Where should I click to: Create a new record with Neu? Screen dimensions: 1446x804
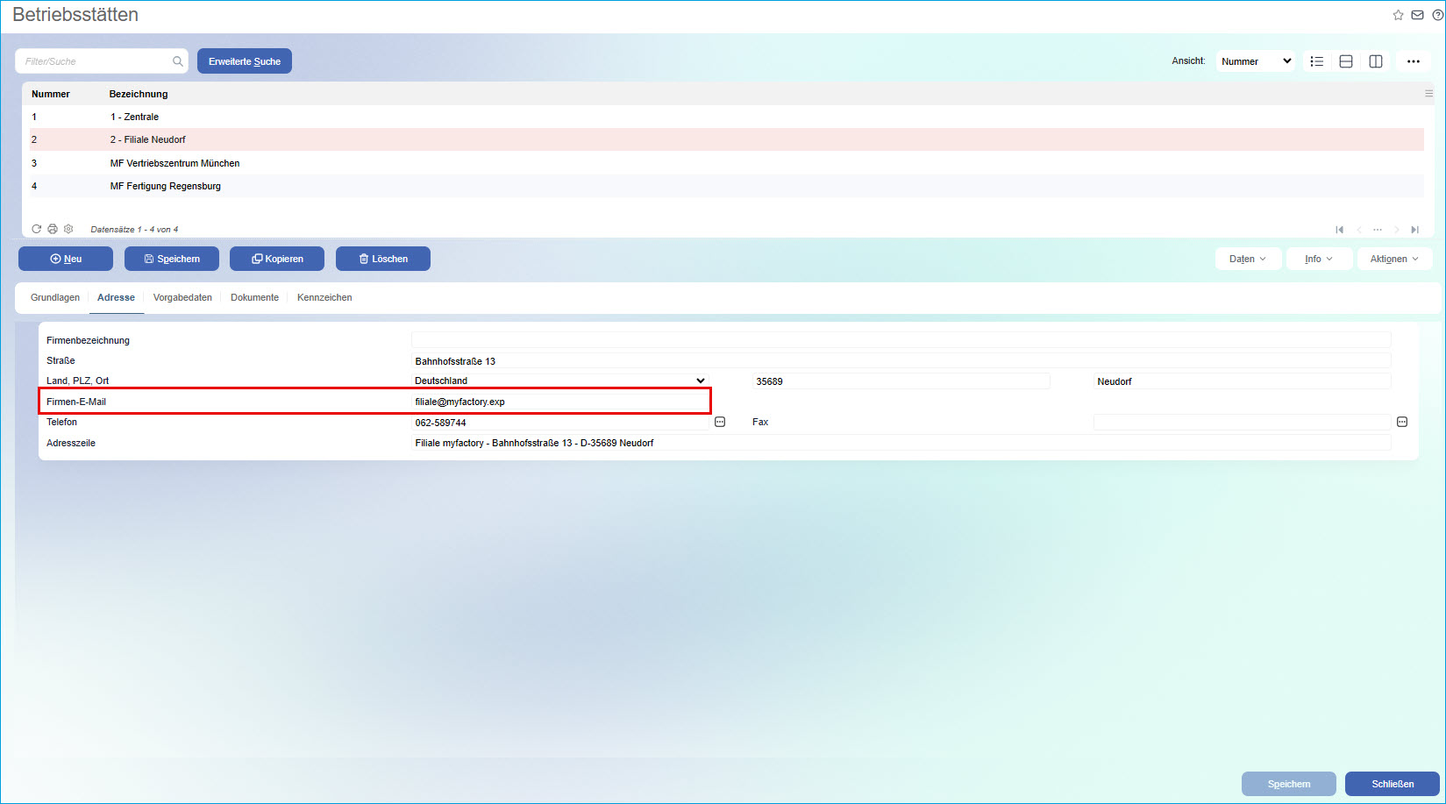(x=66, y=259)
